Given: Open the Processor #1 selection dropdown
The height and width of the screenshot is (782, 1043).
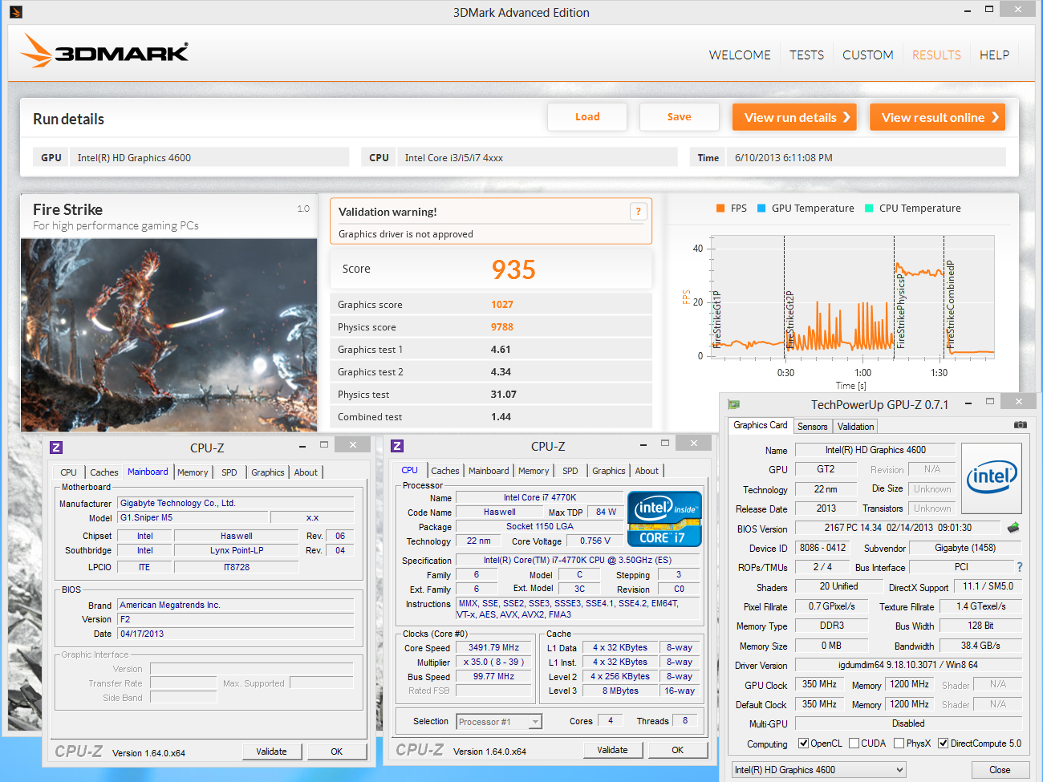Looking at the screenshot, I should pyautogui.click(x=499, y=722).
